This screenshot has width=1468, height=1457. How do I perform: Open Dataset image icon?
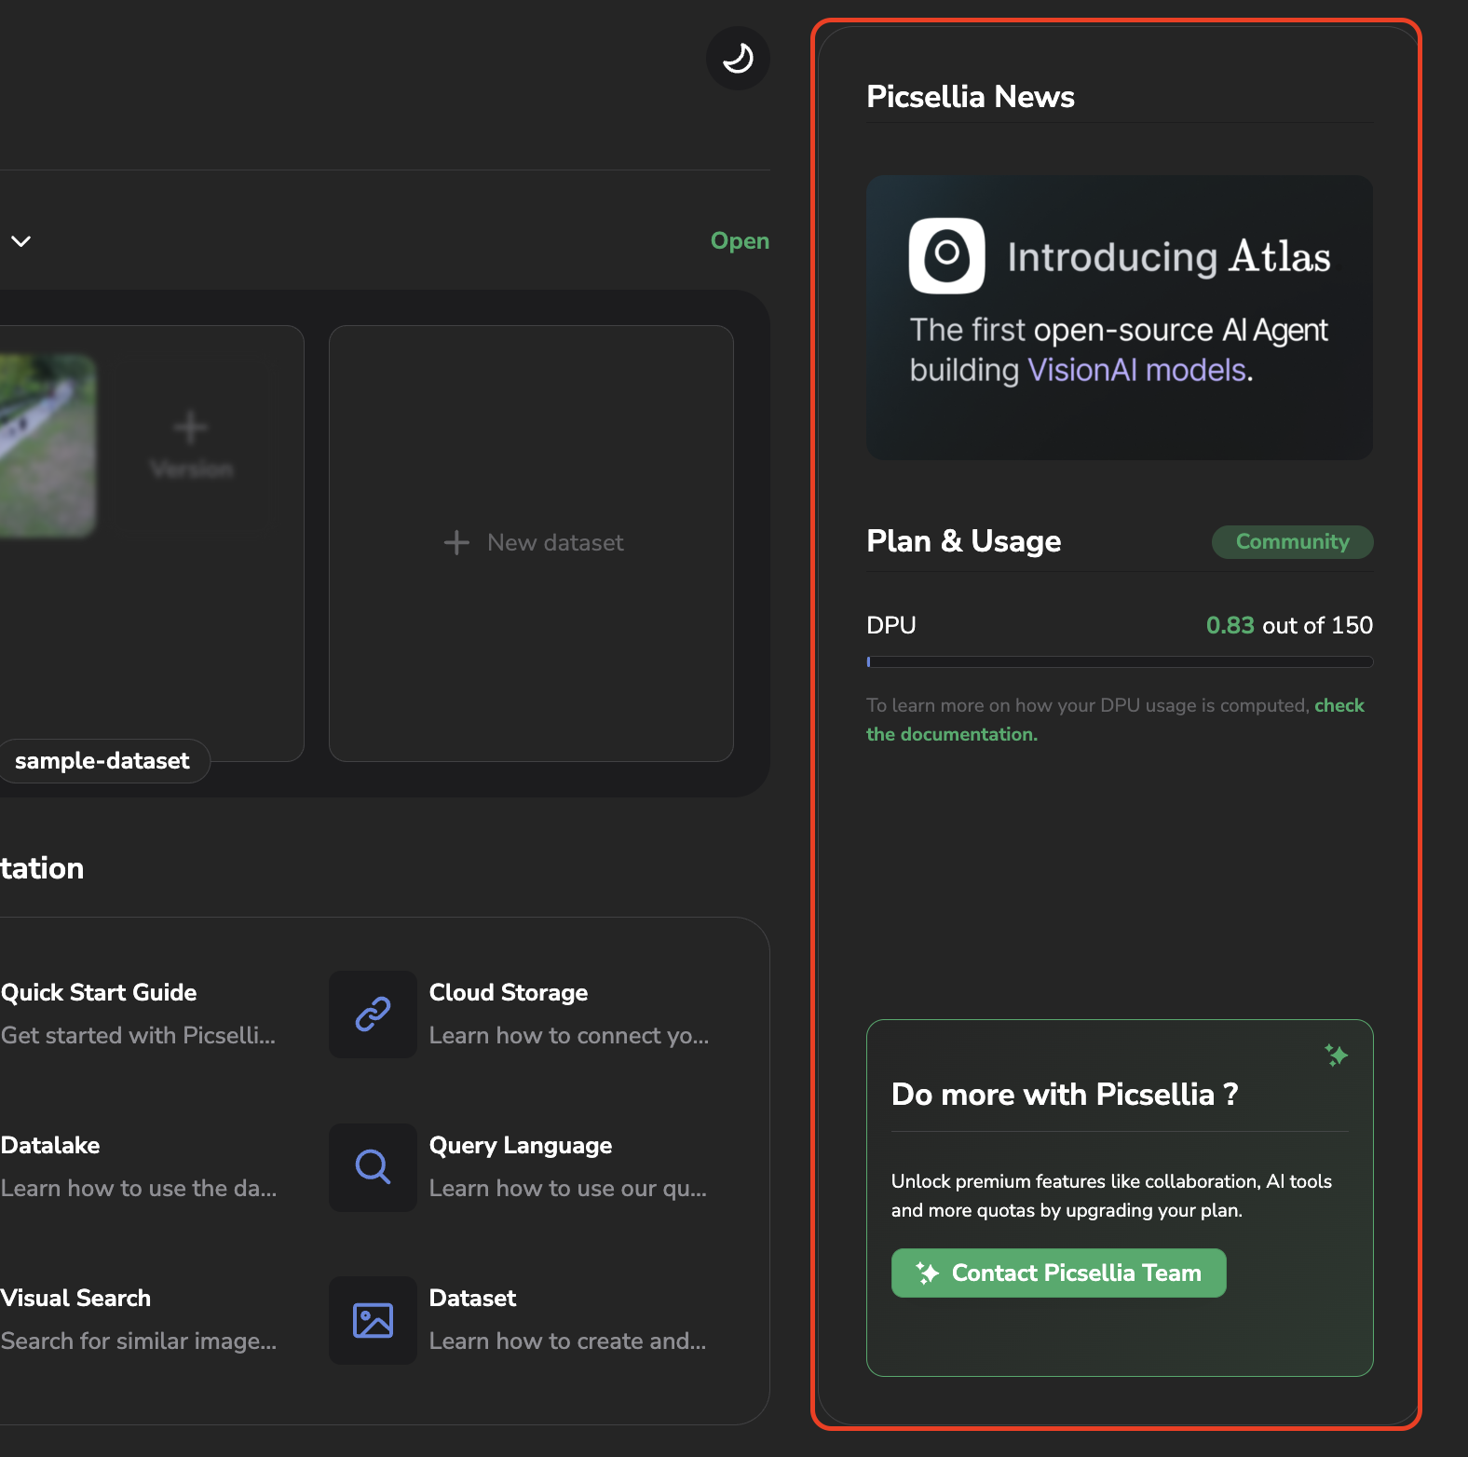[x=373, y=1320]
